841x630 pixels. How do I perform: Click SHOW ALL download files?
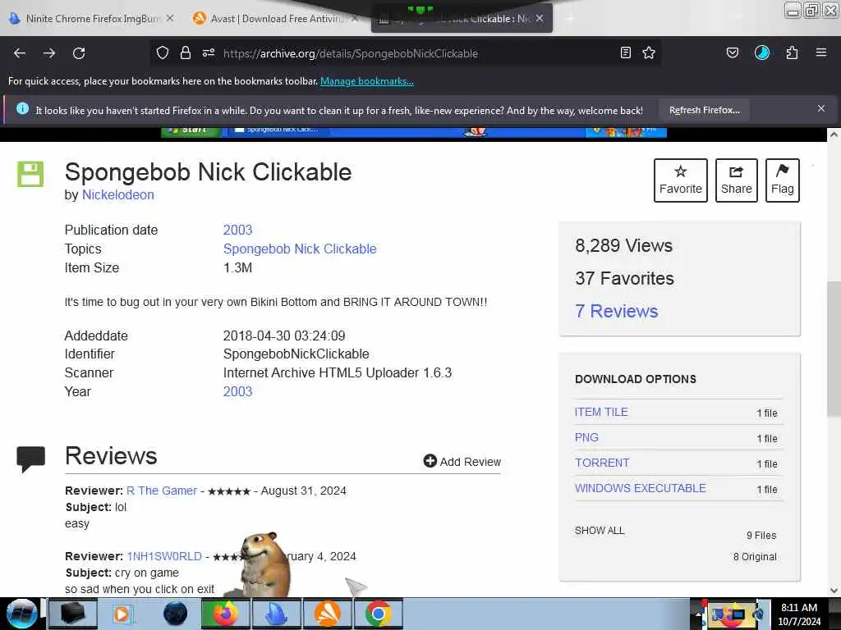pyautogui.click(x=600, y=531)
